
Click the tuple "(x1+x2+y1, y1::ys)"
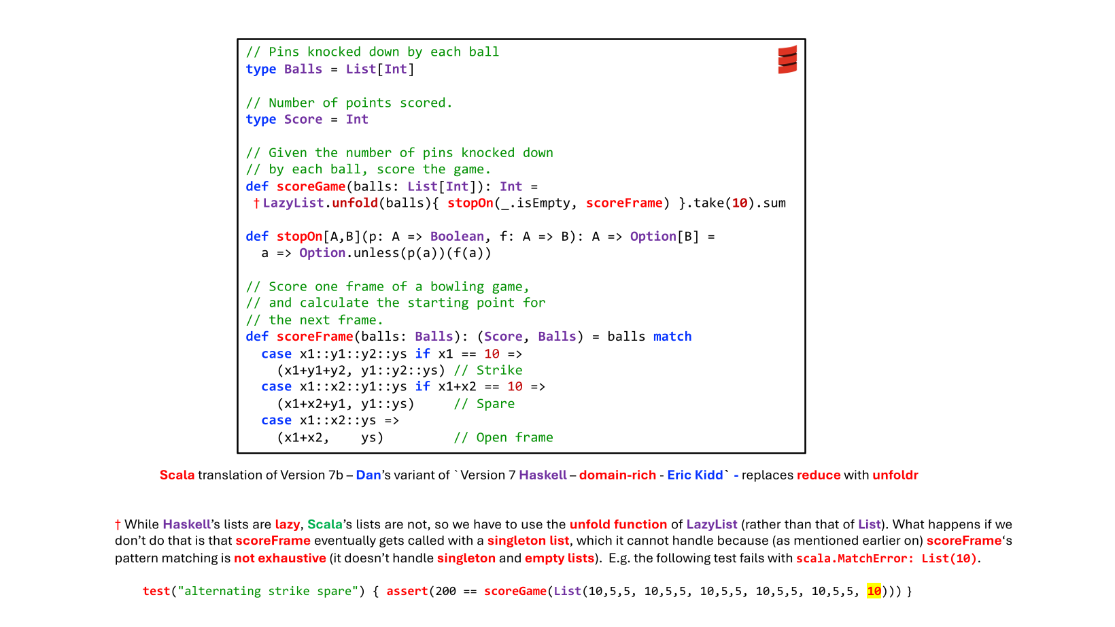pyautogui.click(x=345, y=403)
